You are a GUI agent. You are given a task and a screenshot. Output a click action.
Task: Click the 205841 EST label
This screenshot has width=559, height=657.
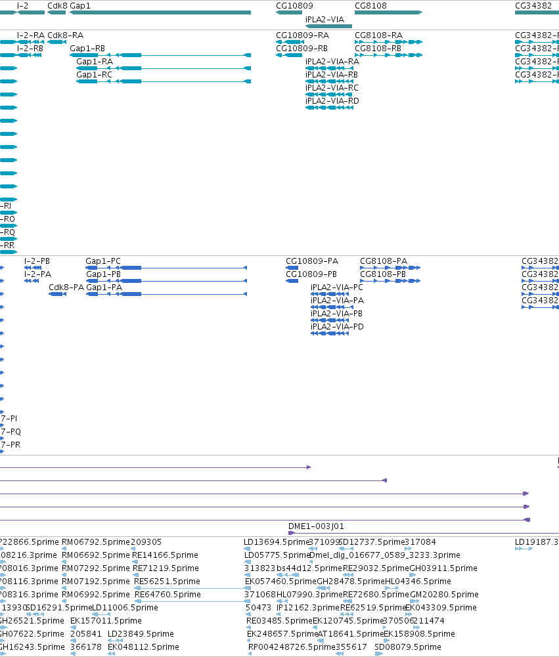point(86,634)
